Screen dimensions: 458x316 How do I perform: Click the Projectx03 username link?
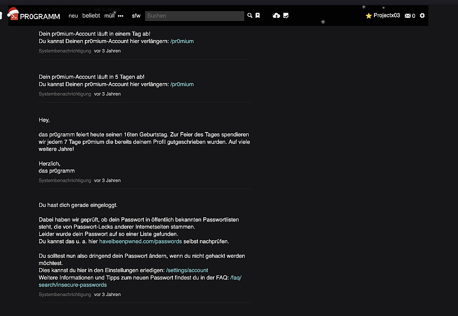click(x=387, y=16)
